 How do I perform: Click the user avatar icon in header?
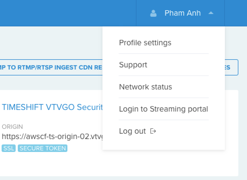tap(153, 13)
